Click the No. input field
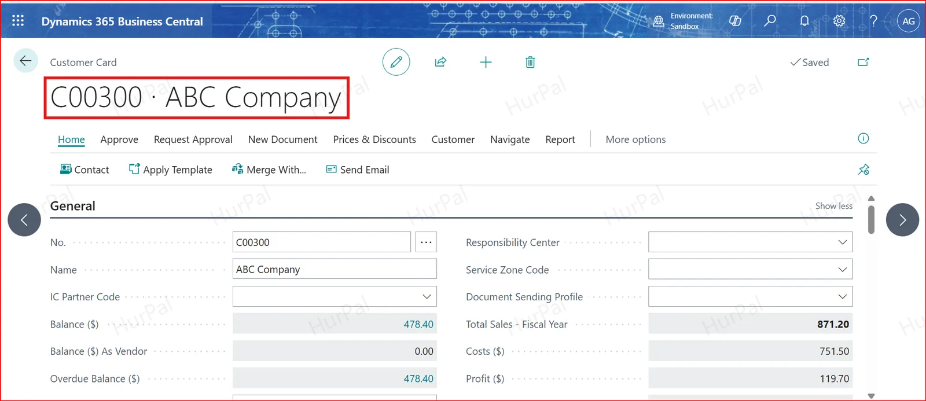Image resolution: width=926 pixels, height=401 pixels. tap(322, 242)
